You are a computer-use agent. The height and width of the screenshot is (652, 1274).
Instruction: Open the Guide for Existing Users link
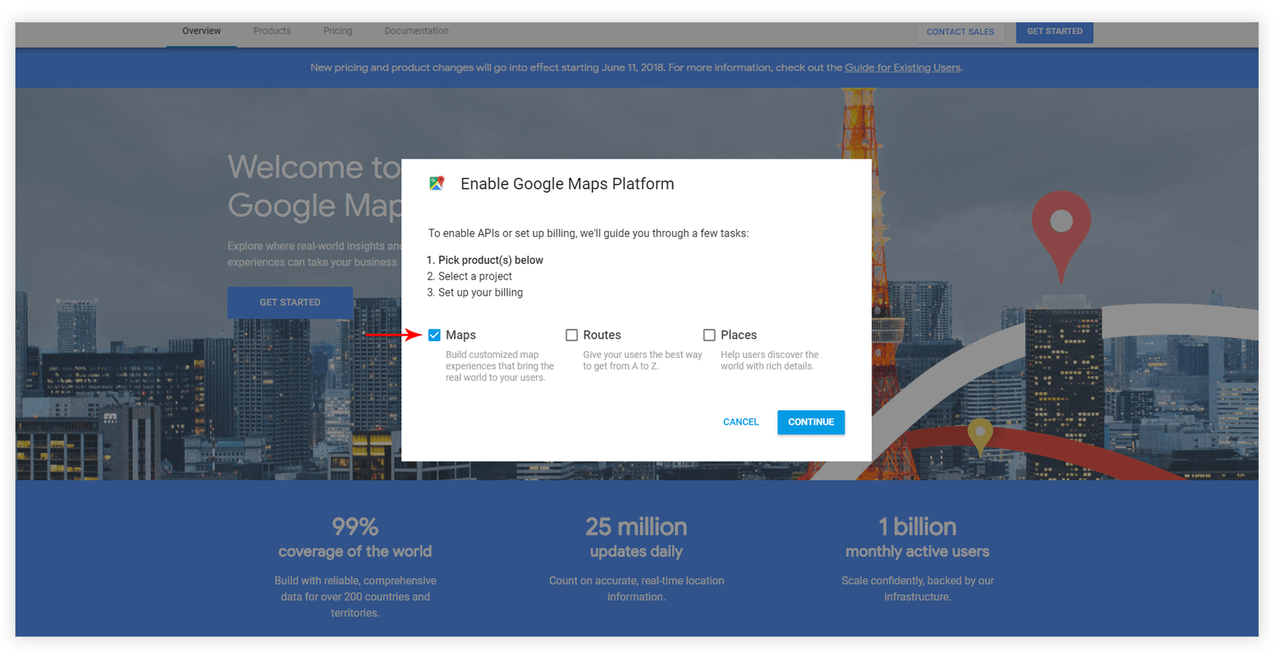902,68
